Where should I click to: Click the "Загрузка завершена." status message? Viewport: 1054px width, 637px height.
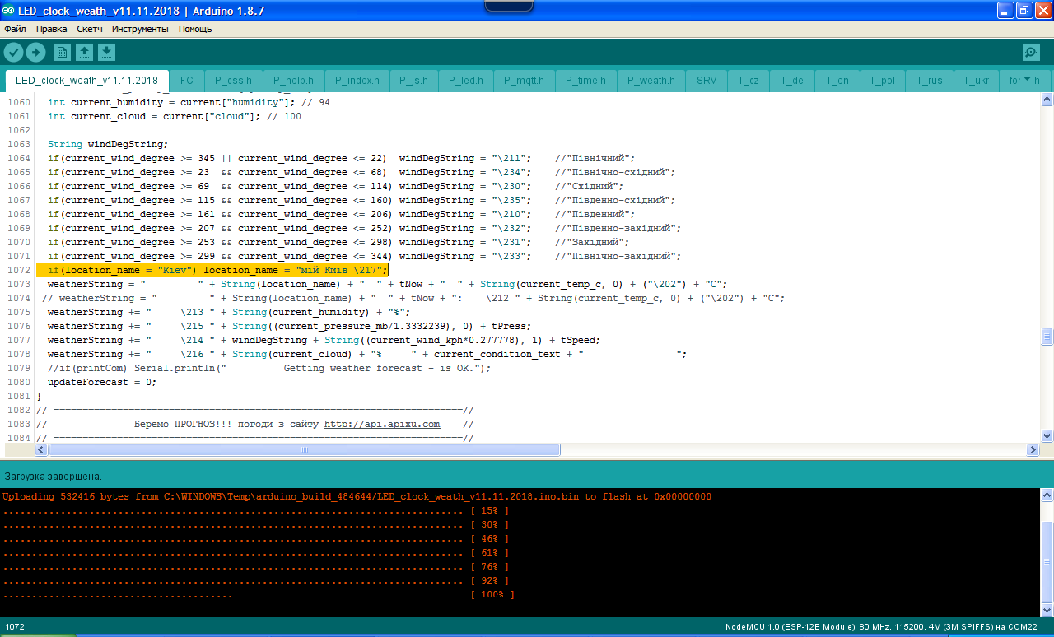pos(53,477)
